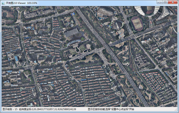Minimize the 天地图2.0-Viewer window
The width and height of the screenshot is (179, 113).
pyautogui.click(x=160, y=2)
